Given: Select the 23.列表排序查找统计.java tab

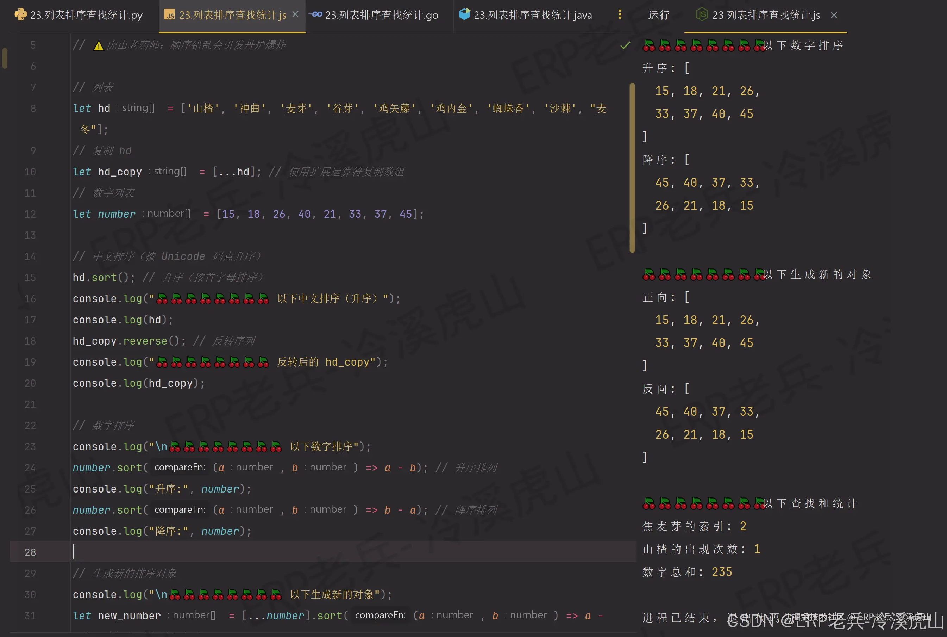Looking at the screenshot, I should pos(532,15).
